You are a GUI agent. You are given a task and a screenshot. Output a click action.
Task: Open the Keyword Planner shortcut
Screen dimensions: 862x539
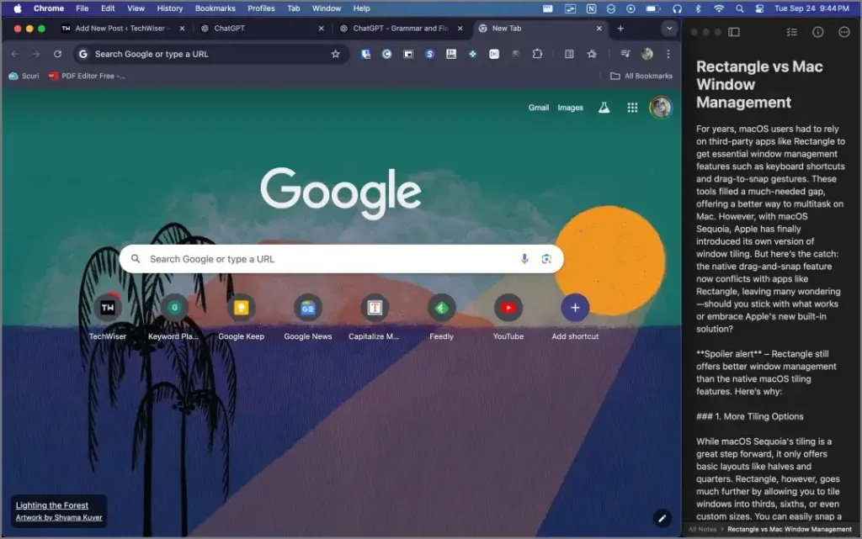[174, 316]
